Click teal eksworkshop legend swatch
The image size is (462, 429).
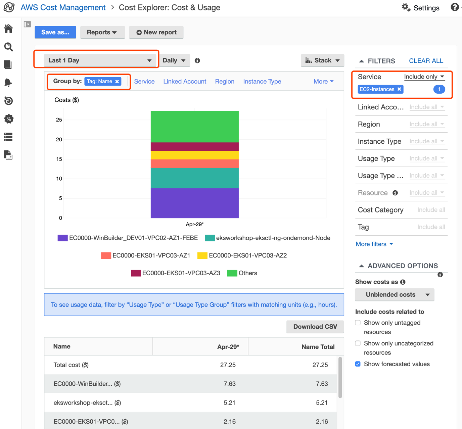pos(210,238)
